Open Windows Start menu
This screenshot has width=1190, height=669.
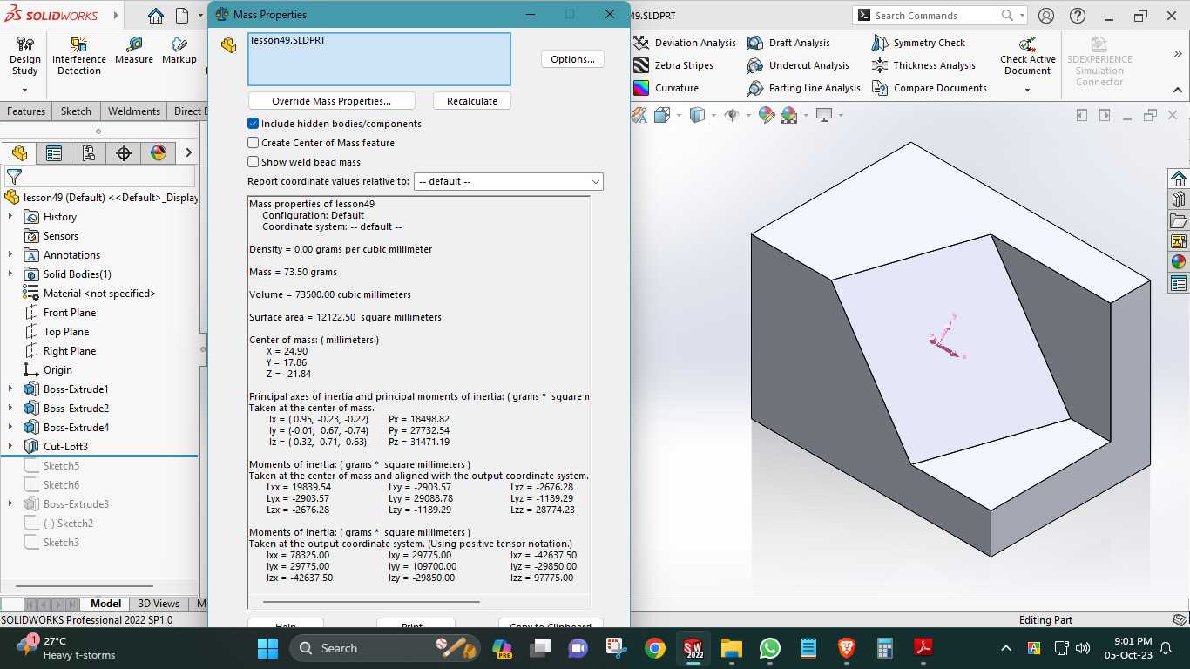(267, 648)
